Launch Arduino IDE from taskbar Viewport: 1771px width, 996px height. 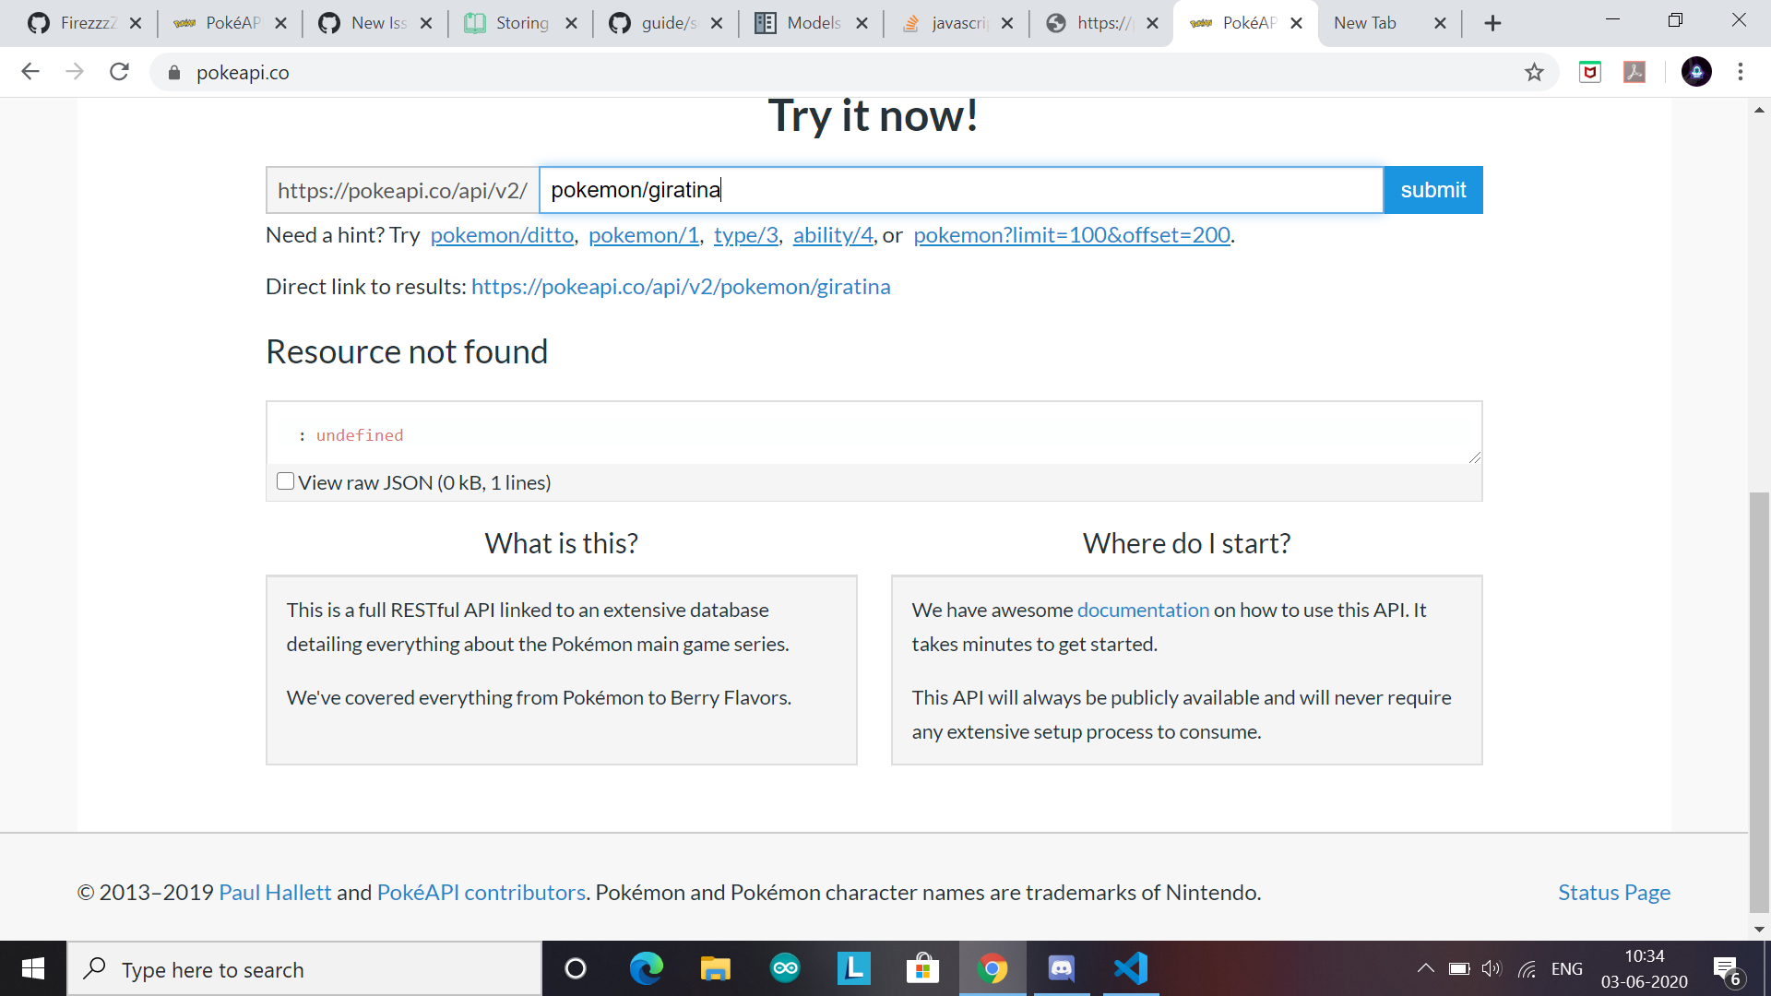[785, 968]
